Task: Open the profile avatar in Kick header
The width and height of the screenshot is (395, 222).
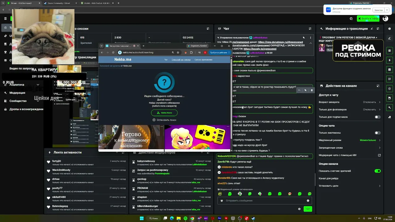Action: pyautogui.click(x=385, y=18)
